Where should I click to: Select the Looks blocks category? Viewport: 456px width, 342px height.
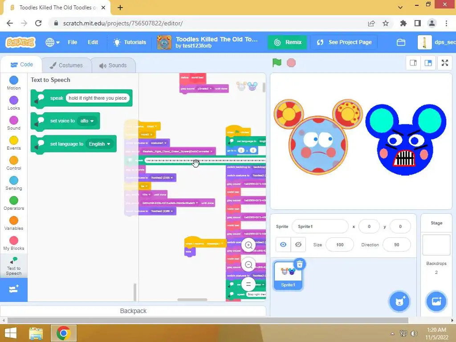pos(14,103)
